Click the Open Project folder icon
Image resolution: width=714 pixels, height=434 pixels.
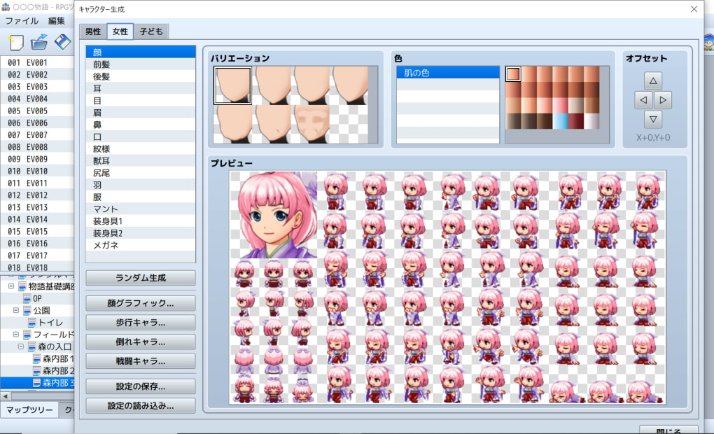click(40, 43)
